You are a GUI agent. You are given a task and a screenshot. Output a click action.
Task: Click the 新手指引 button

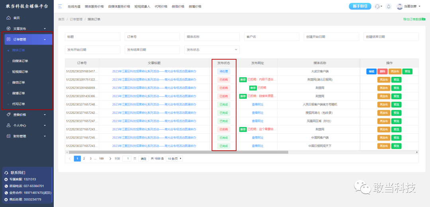pyautogui.click(x=360, y=6)
